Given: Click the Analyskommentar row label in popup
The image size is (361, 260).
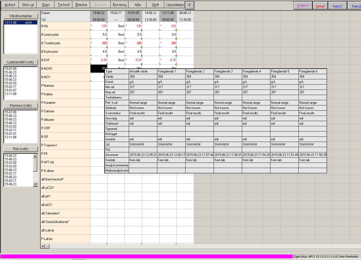Looking at the screenshot, I should tap(117, 165).
